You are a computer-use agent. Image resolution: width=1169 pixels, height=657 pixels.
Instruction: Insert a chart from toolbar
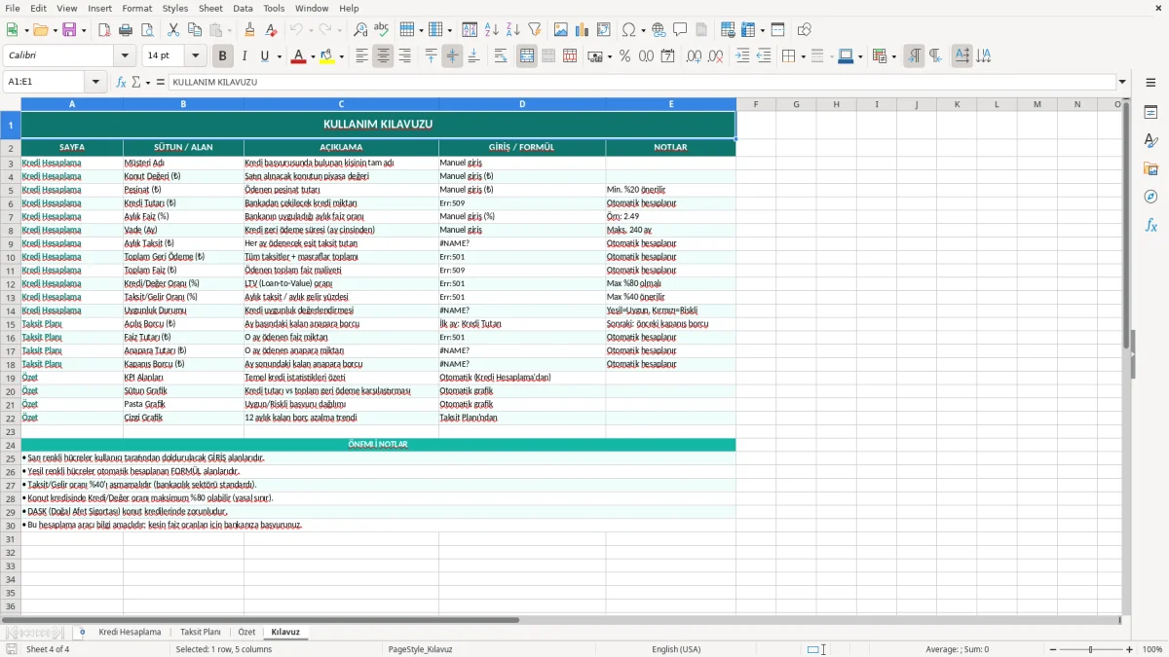tap(583, 30)
